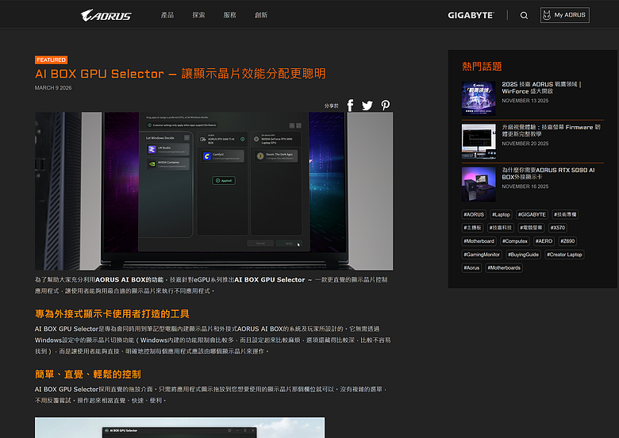Click the MARCH 9 2026 date
Screen dimensions: 619x438
(x=53, y=87)
